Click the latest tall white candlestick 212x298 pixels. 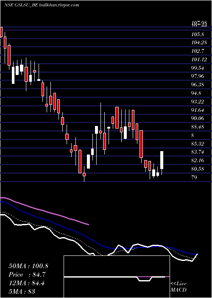162,160
